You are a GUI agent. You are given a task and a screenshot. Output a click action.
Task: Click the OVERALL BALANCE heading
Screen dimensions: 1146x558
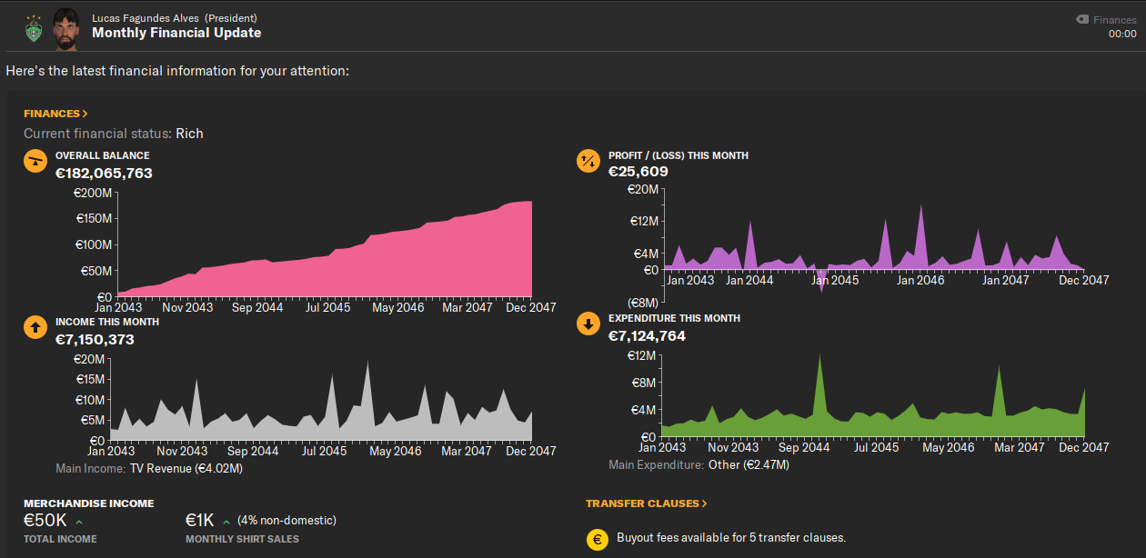[103, 155]
